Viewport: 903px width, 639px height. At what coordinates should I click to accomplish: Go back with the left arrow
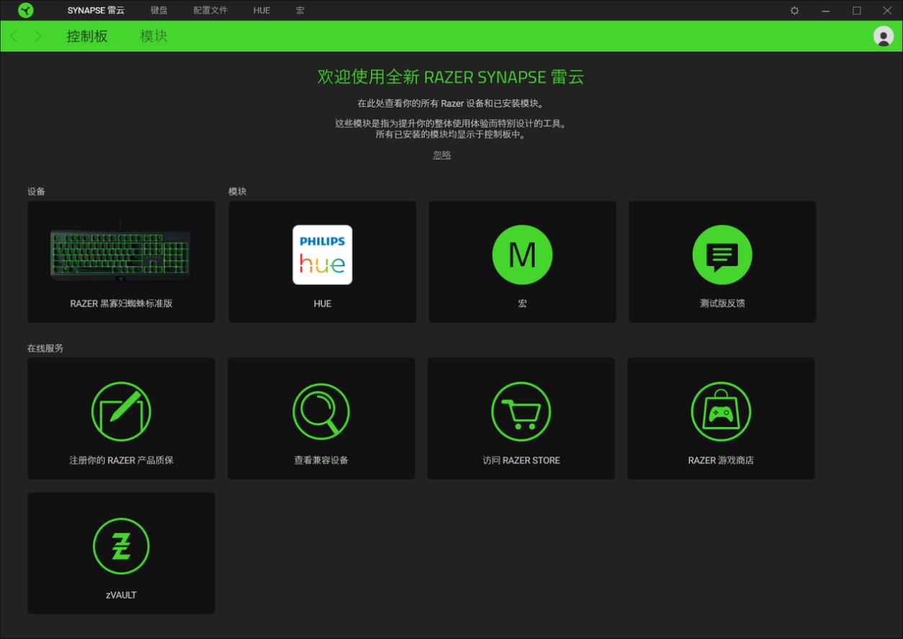14,36
